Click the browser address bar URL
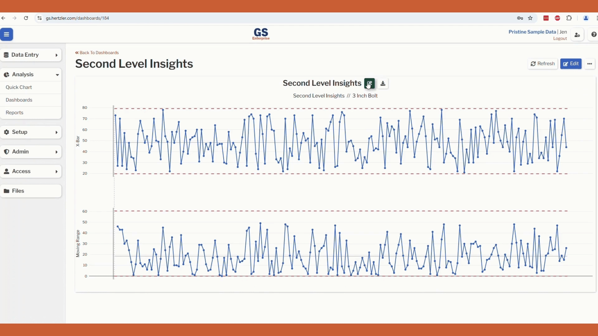 [78, 18]
